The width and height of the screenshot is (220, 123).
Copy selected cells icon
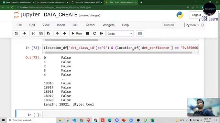41,33
